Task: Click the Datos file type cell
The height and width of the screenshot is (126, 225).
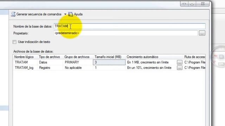Action: (50, 62)
